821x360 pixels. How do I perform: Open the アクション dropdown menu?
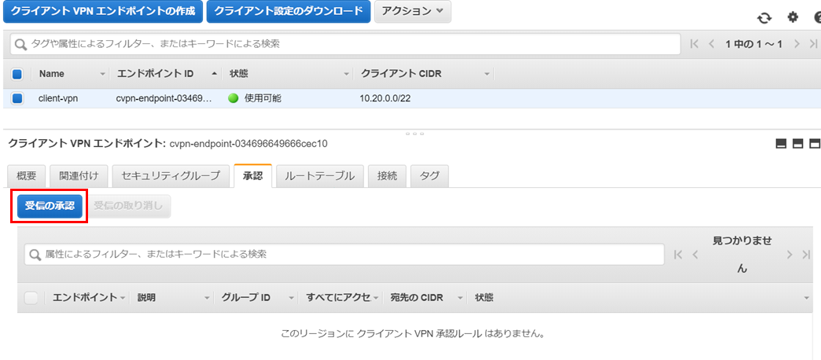(x=413, y=11)
